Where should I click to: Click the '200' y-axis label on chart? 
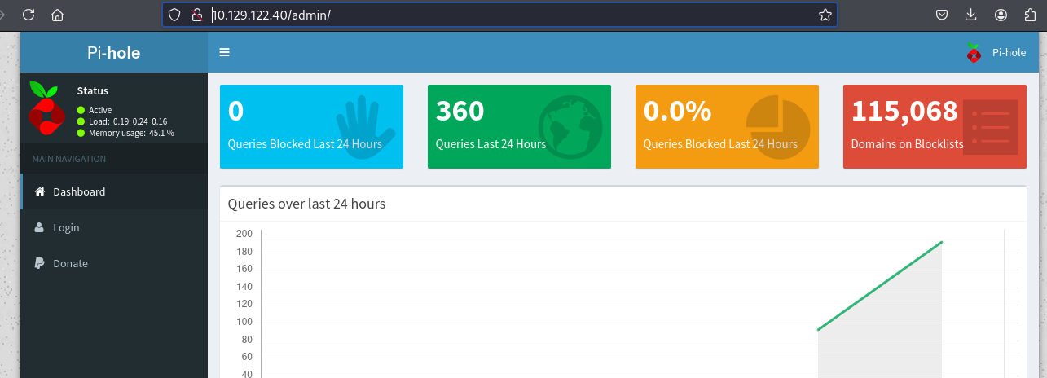244,234
